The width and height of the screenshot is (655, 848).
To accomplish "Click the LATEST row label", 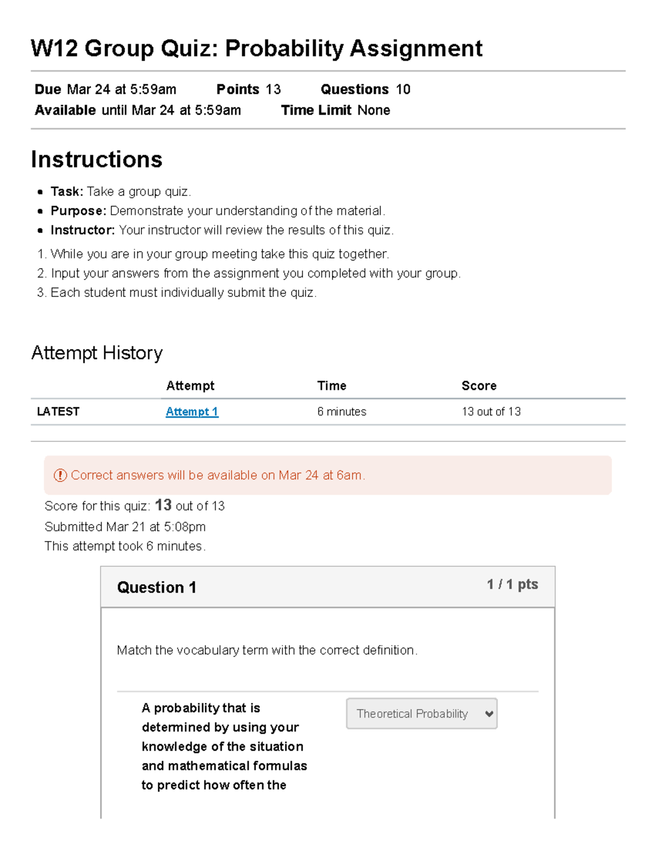I will pyautogui.click(x=57, y=412).
